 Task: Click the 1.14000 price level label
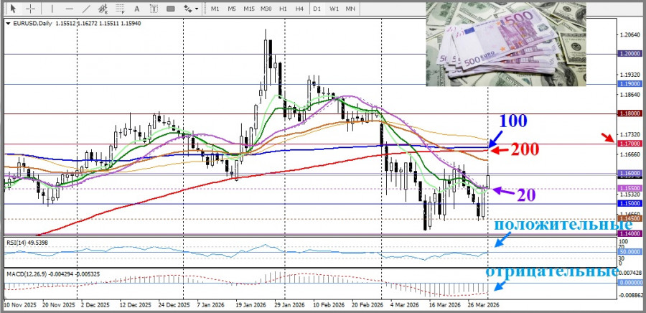(x=629, y=233)
